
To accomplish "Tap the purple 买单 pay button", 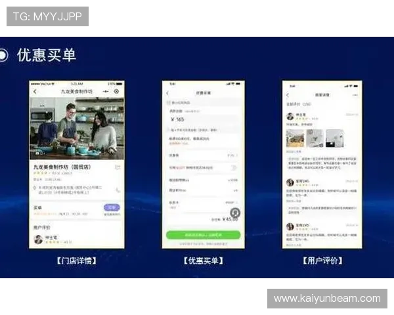I will pyautogui.click(x=112, y=207).
